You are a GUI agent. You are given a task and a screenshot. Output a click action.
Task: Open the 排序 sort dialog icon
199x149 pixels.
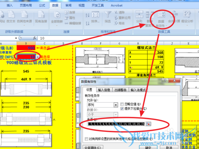point(95,17)
